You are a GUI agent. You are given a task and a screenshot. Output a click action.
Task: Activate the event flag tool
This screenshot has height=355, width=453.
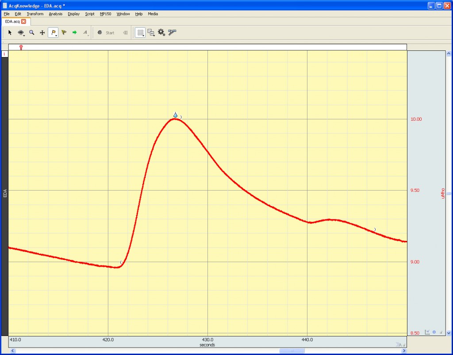tap(53, 32)
